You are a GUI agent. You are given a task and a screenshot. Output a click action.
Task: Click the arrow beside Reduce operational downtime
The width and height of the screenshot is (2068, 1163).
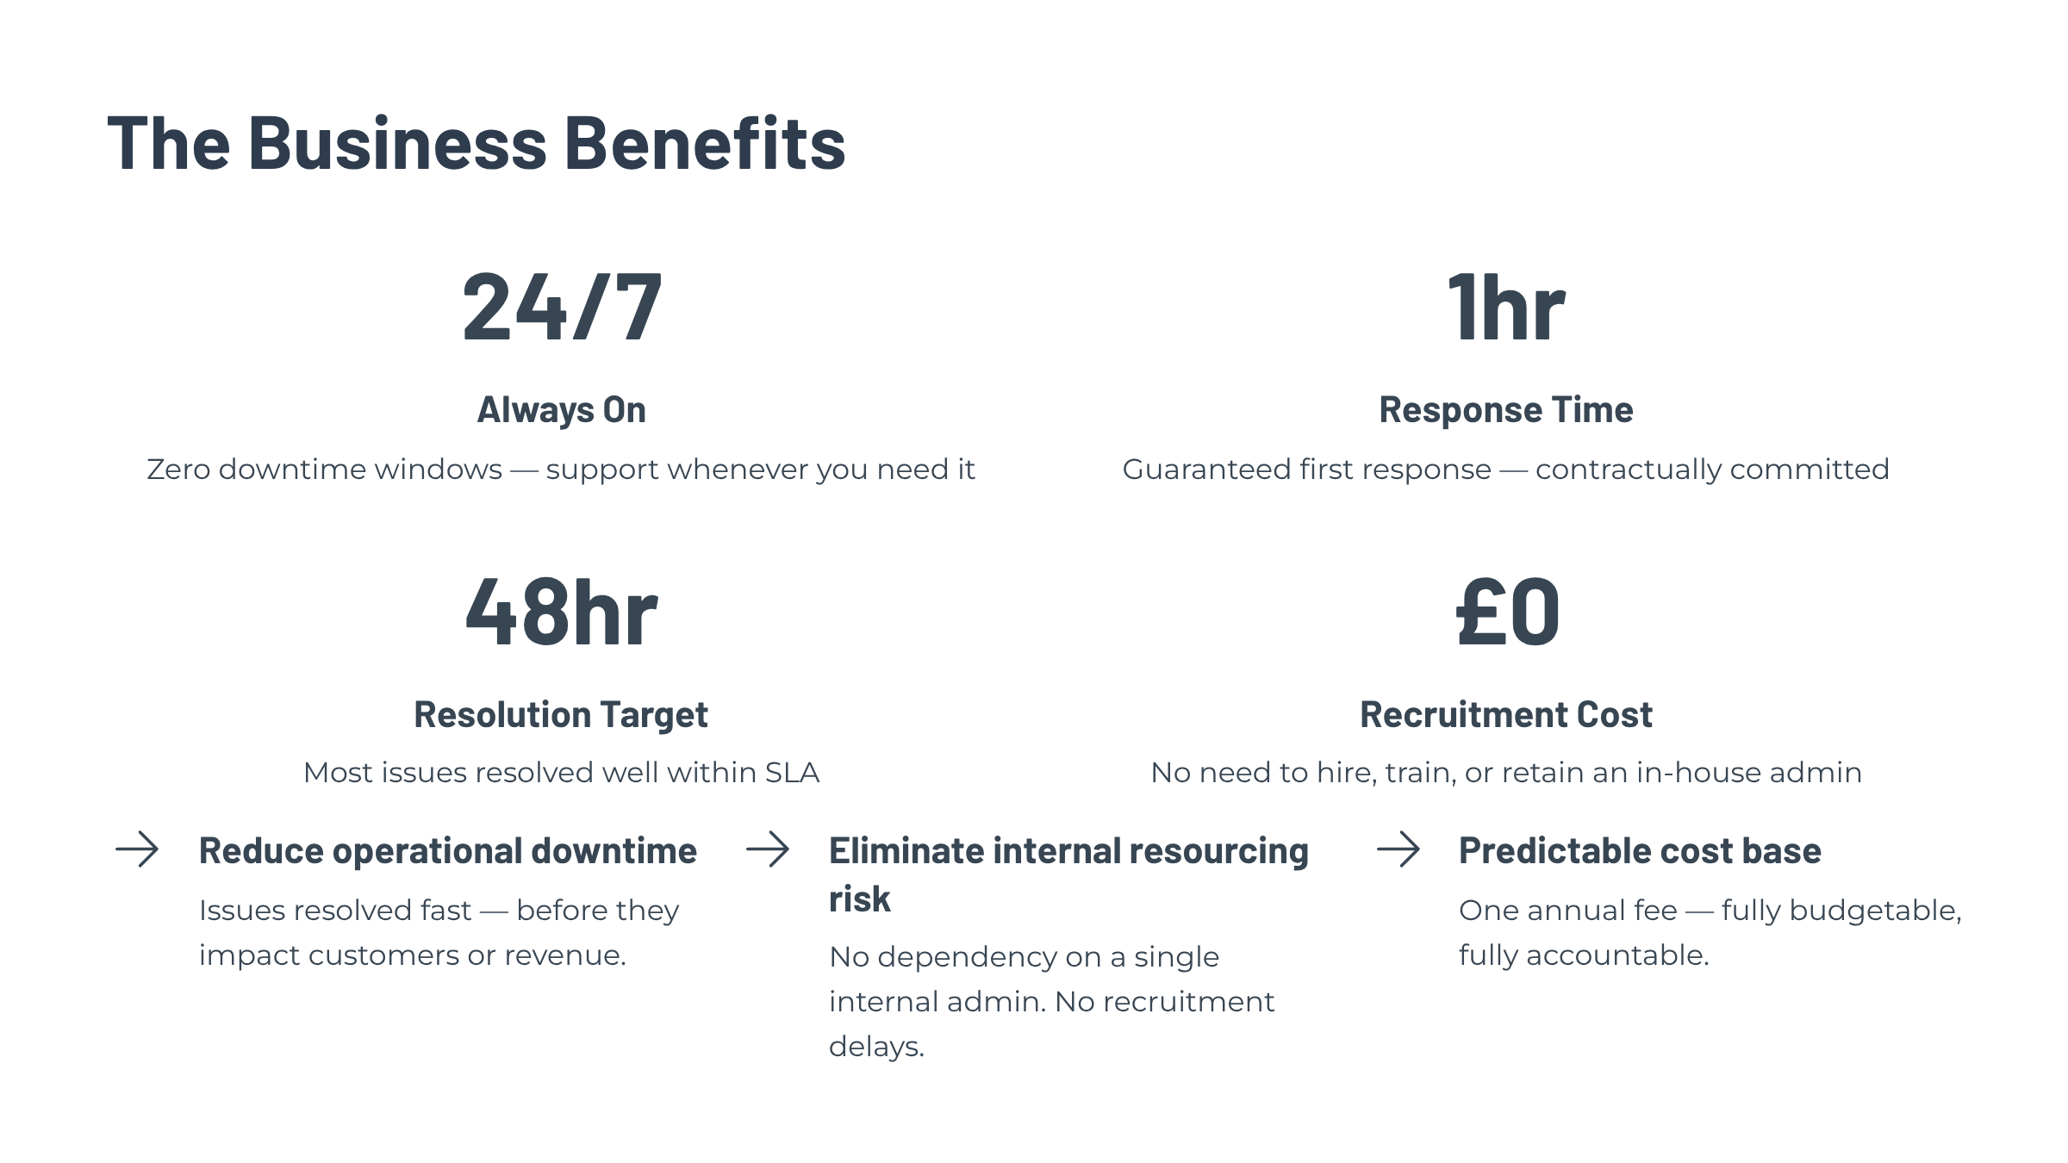click(137, 849)
